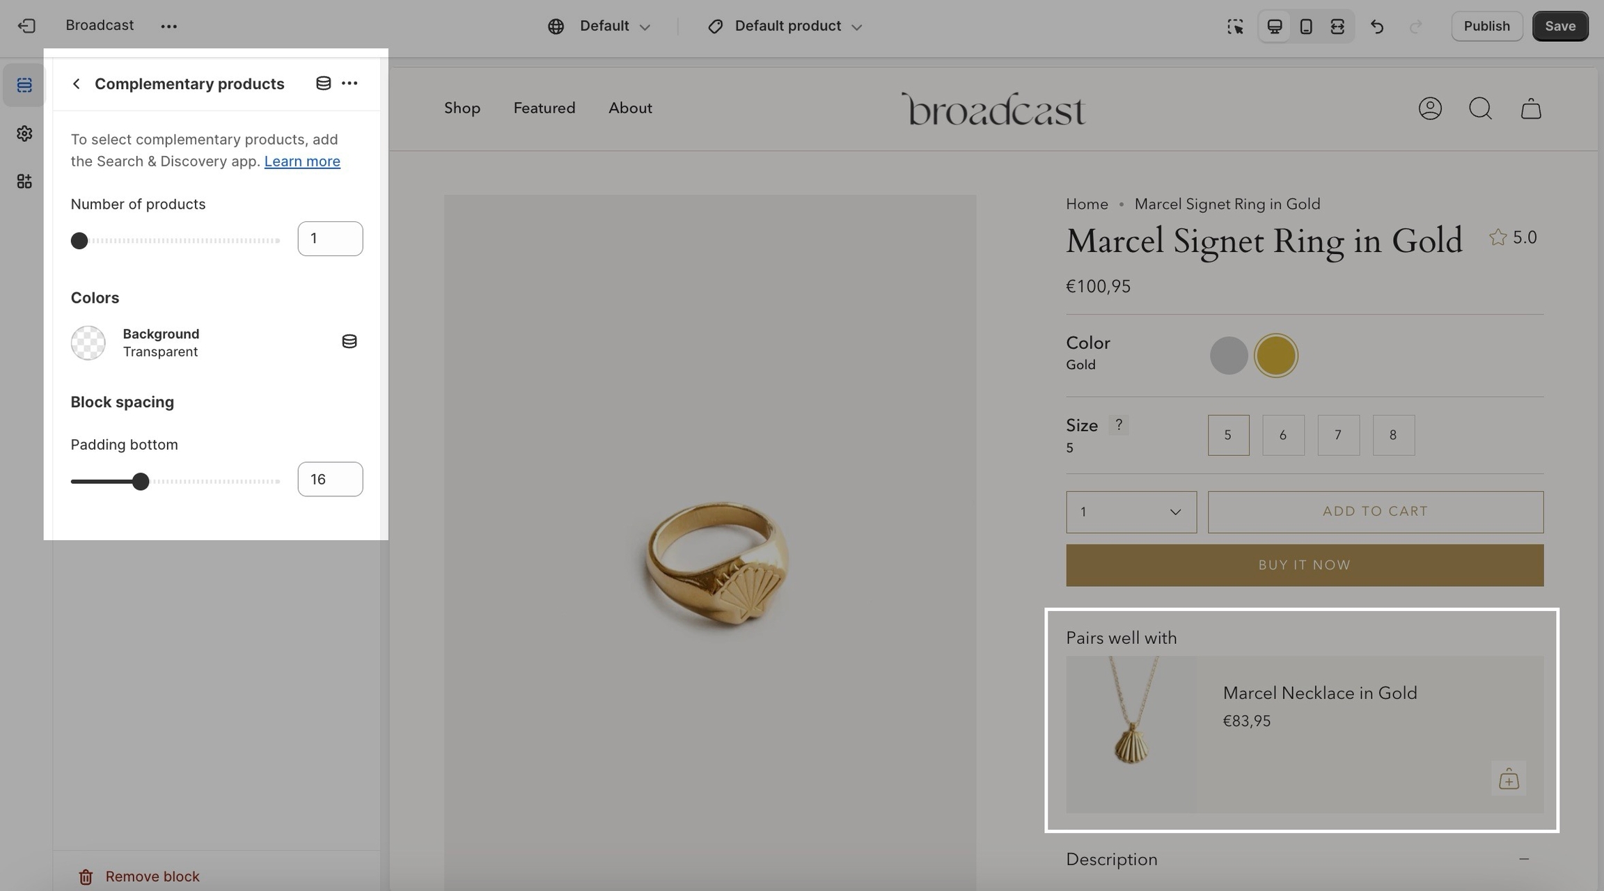Screen dimensions: 1604x891
Task: Click the Padding bottom slider handle
Action: click(x=141, y=482)
